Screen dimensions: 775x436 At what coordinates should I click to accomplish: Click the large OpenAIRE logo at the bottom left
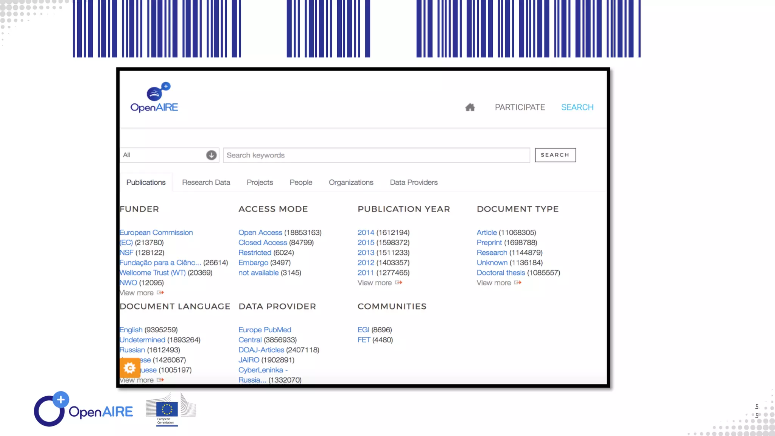[x=83, y=410]
